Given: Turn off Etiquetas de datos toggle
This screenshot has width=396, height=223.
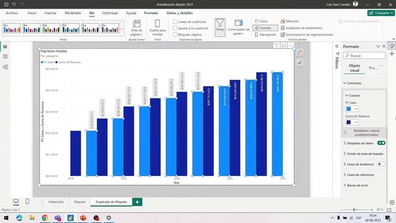Looking at the screenshot, I should coord(381,143).
